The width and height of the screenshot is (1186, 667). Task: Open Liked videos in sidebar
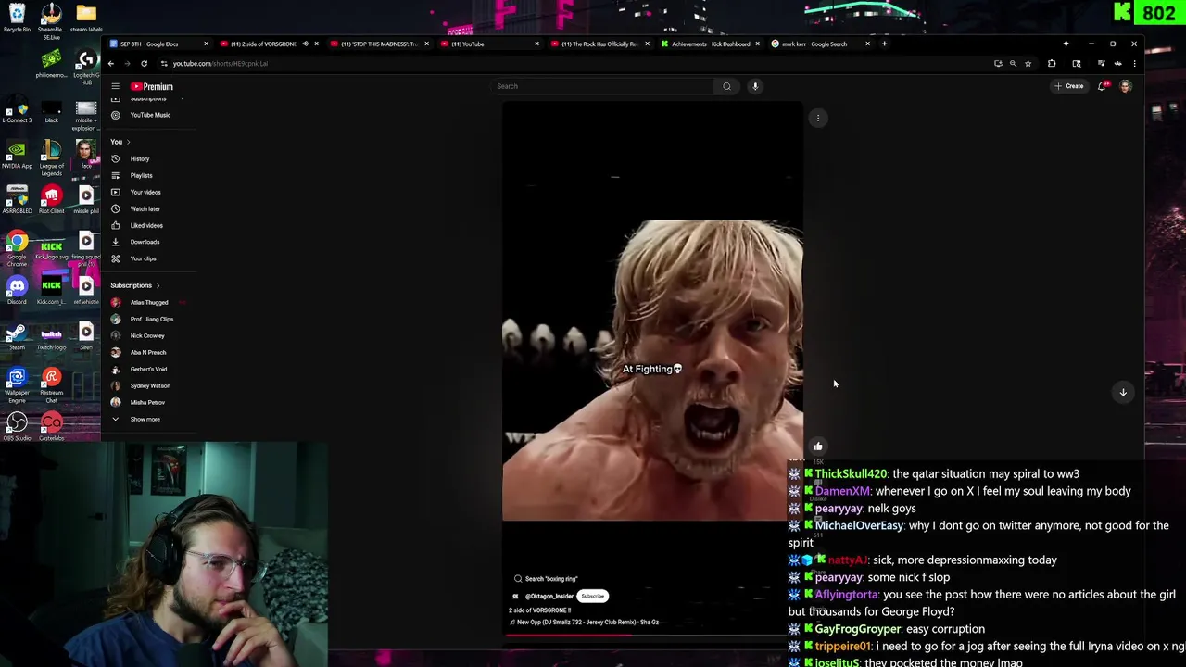point(146,225)
